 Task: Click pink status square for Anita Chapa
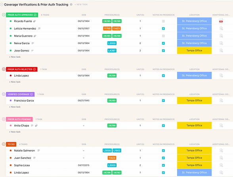pyautogui.click(x=11, y=126)
